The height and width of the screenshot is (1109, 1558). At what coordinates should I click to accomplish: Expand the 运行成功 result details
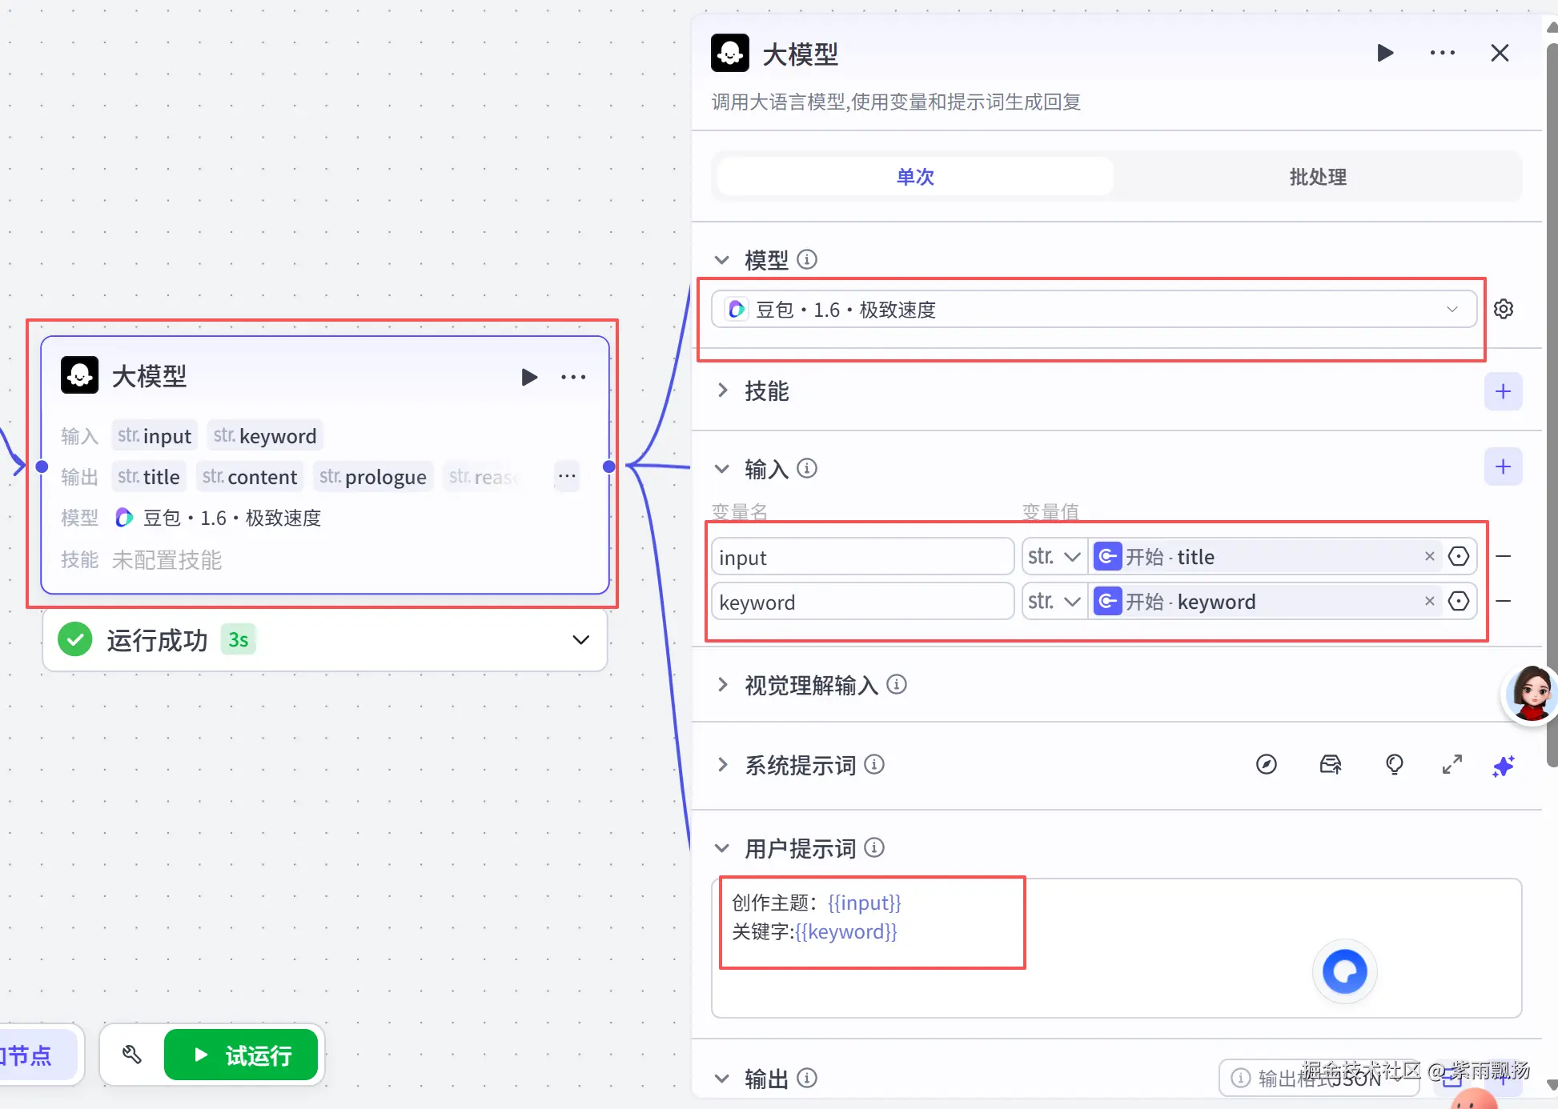[580, 640]
